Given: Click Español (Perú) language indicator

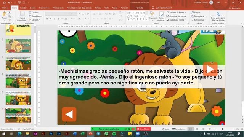Looking at the screenshot, I should tap(28, 129).
